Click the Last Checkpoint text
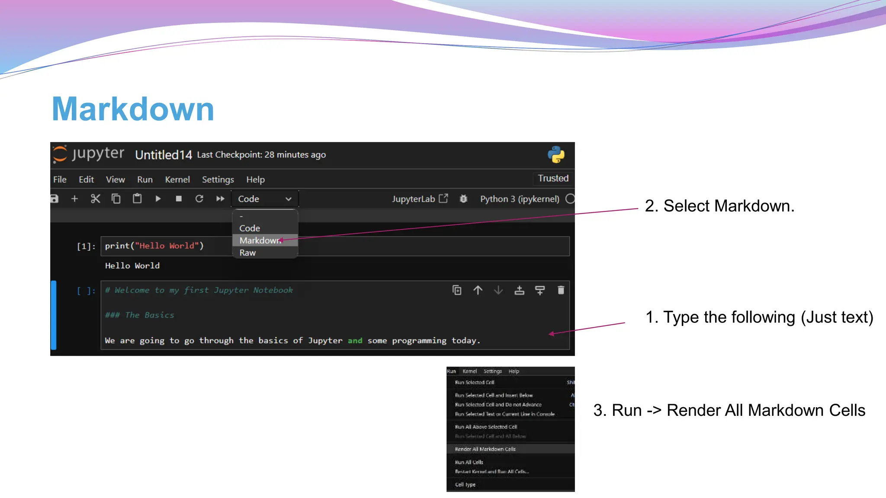Image resolution: width=886 pixels, height=498 pixels. point(261,155)
